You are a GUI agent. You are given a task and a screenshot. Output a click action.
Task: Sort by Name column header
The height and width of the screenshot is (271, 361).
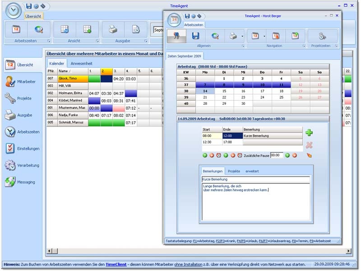73,71
